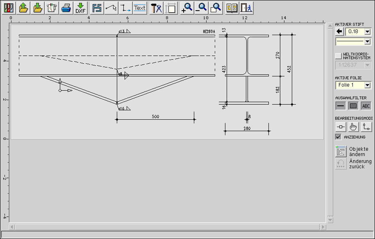Open the line style dropdown
This screenshot has height=239, width=375.
pos(367,41)
